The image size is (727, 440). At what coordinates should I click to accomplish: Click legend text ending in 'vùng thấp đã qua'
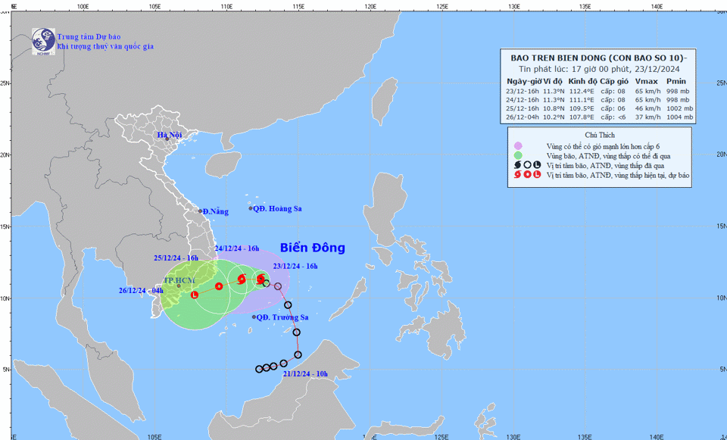point(605,166)
